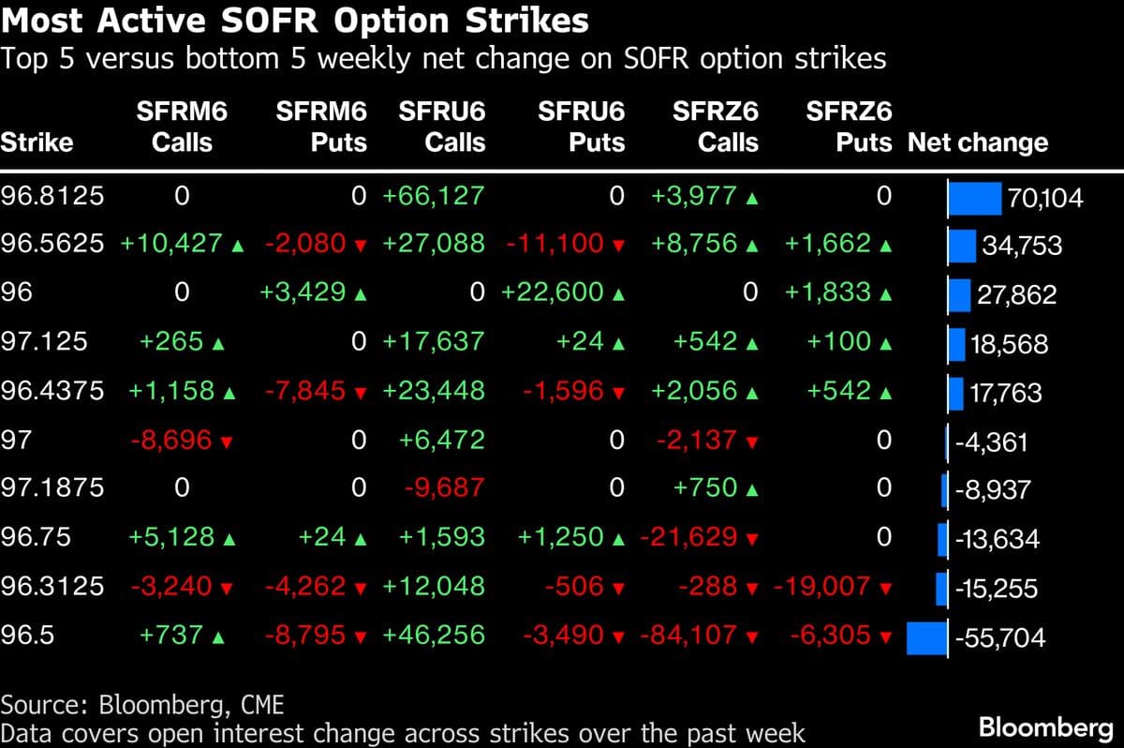This screenshot has width=1124, height=748.
Task: Click the 'Source: Bloomberg, CME' text
Action: click(x=142, y=704)
